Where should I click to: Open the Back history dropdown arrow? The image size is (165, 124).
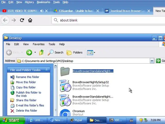click(x=22, y=52)
